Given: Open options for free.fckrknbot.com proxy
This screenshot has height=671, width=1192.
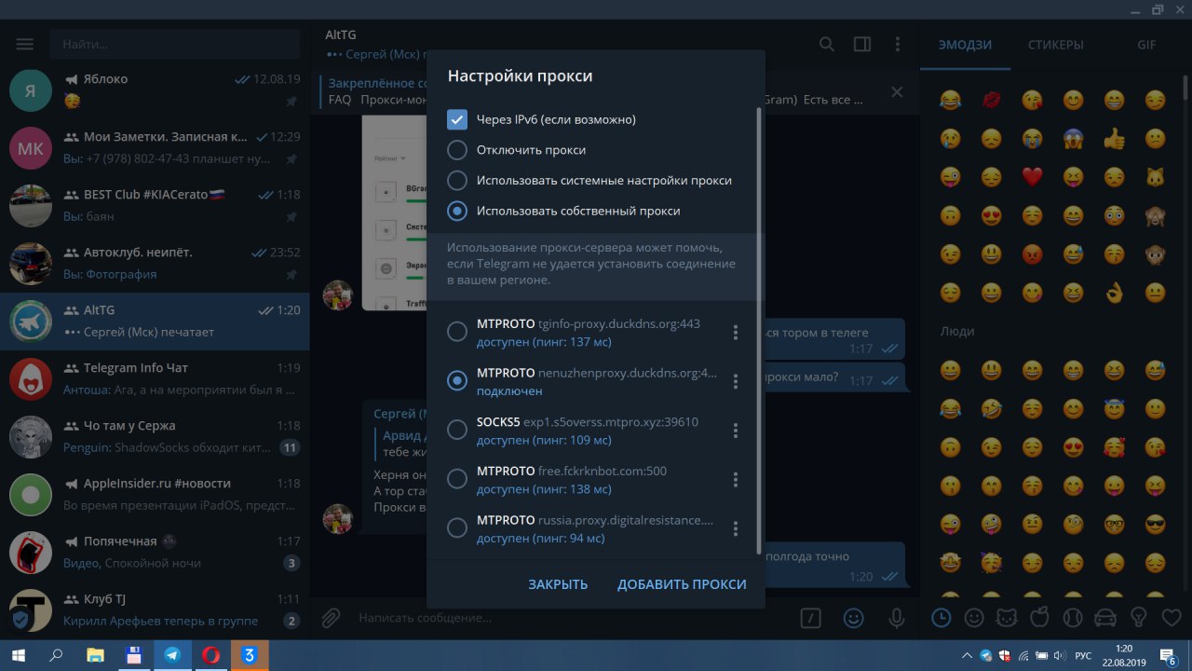Looking at the screenshot, I should pos(736,479).
